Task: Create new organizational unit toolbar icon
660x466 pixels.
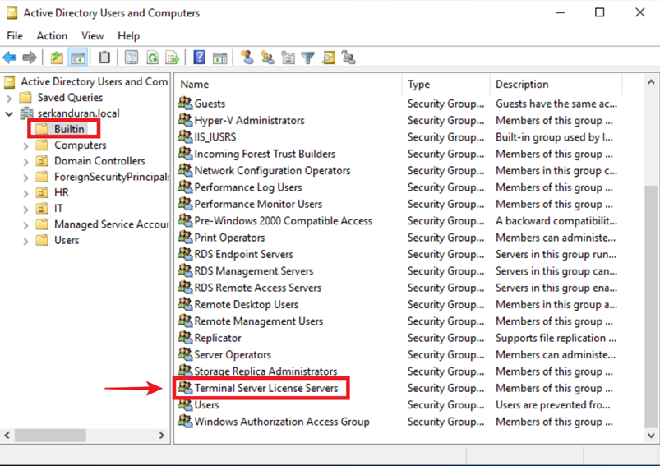Action: pos(288,58)
